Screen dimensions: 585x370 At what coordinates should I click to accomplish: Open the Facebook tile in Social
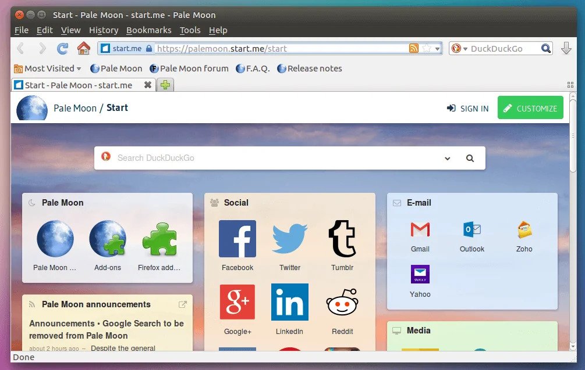pos(237,239)
